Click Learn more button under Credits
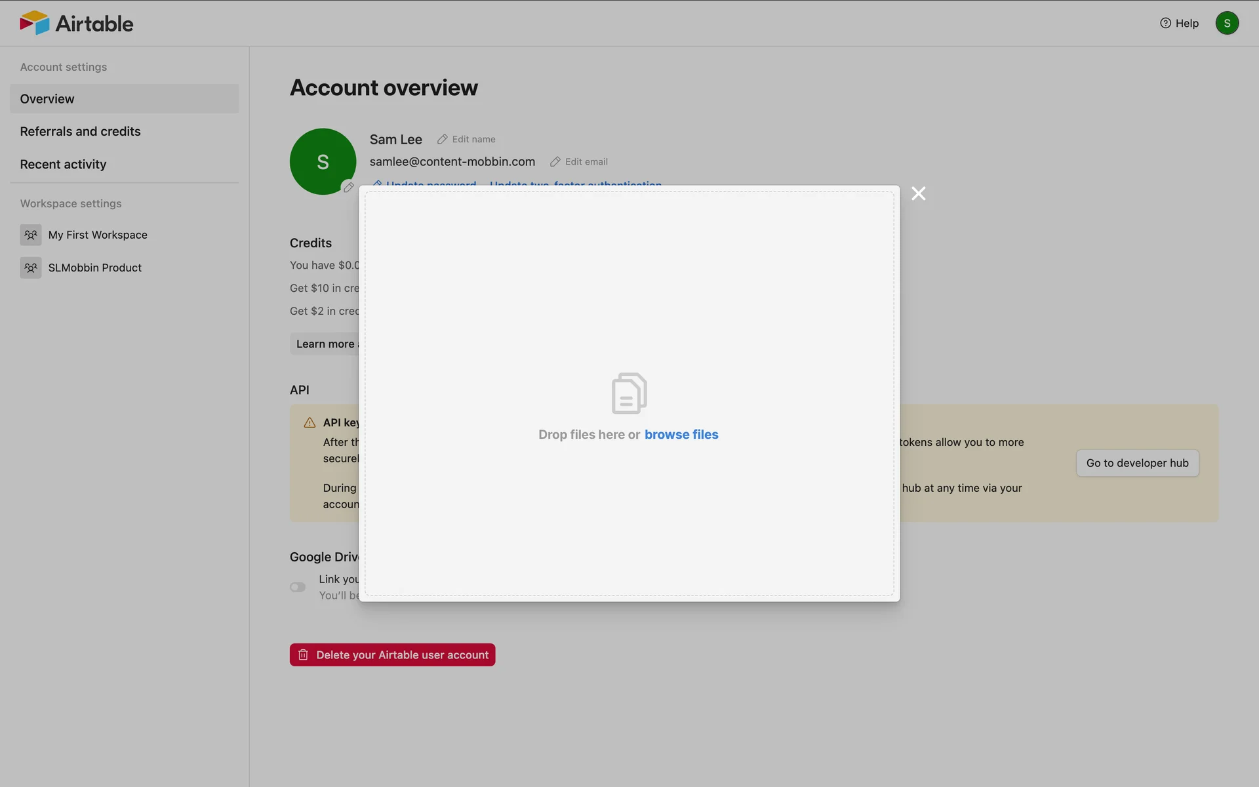 pos(325,344)
